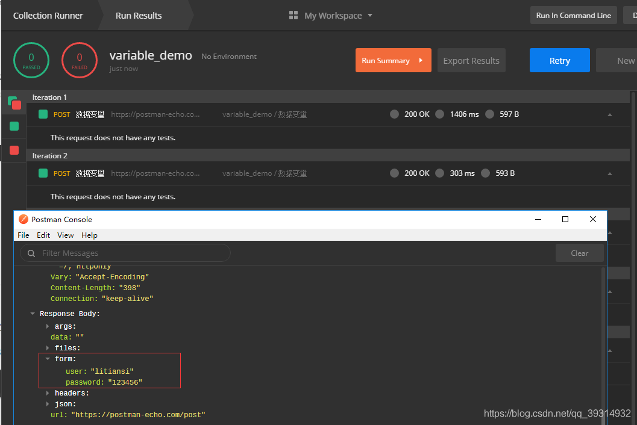Select the Collection Runner tab

[x=48, y=16]
